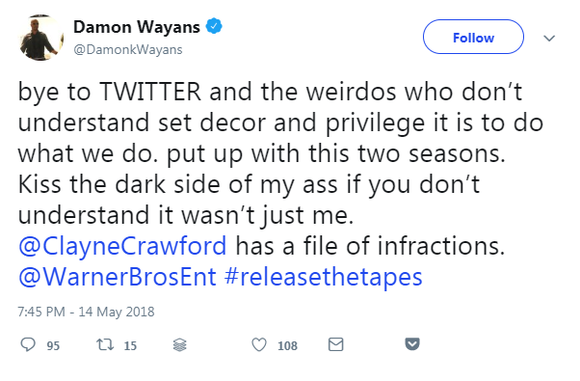This screenshot has height=381, width=580.
Task: Send tweet via the envelope message icon
Action: pos(336,344)
